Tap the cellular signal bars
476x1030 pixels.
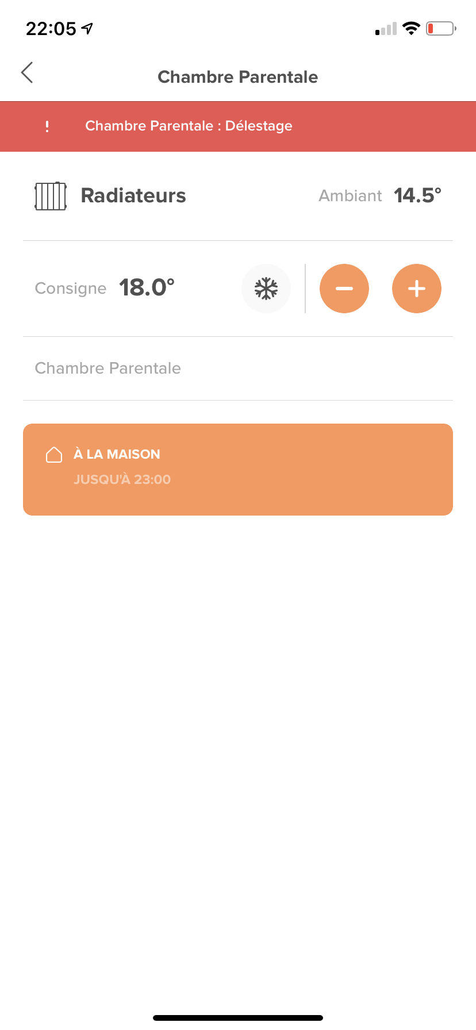pyautogui.click(x=386, y=29)
